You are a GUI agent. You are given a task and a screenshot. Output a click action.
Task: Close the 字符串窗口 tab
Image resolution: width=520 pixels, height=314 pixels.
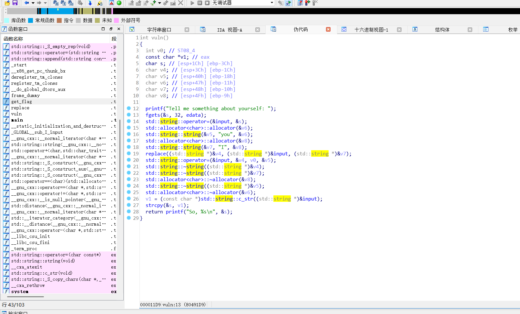point(187,30)
